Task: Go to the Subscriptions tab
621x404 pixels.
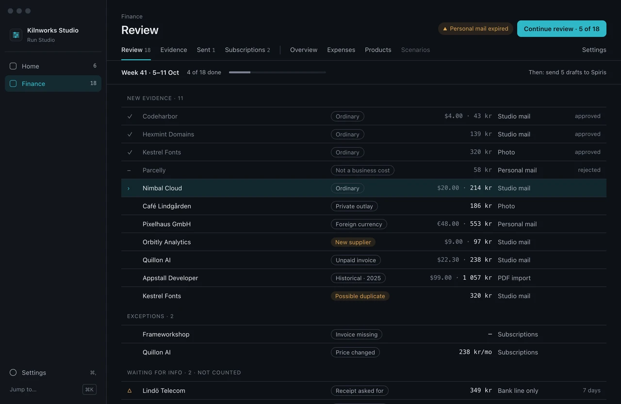Action: coord(247,50)
